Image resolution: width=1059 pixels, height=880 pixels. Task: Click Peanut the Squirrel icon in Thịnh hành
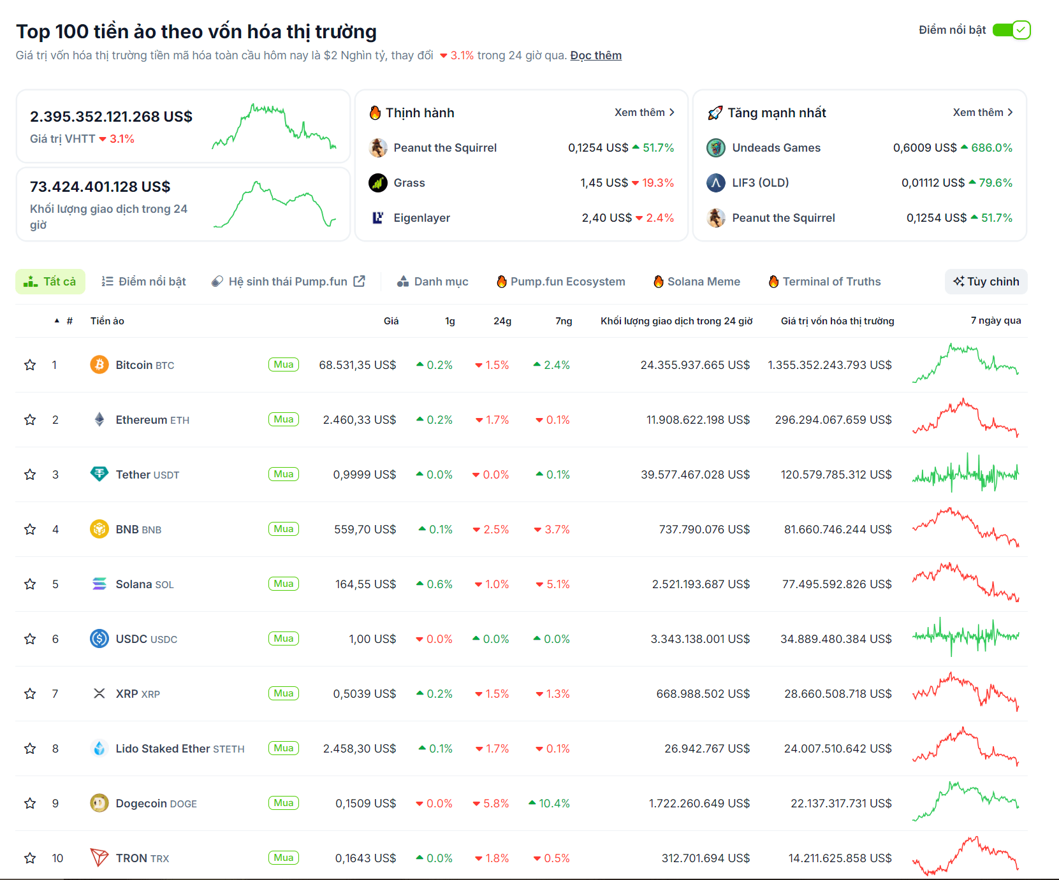pyautogui.click(x=378, y=148)
